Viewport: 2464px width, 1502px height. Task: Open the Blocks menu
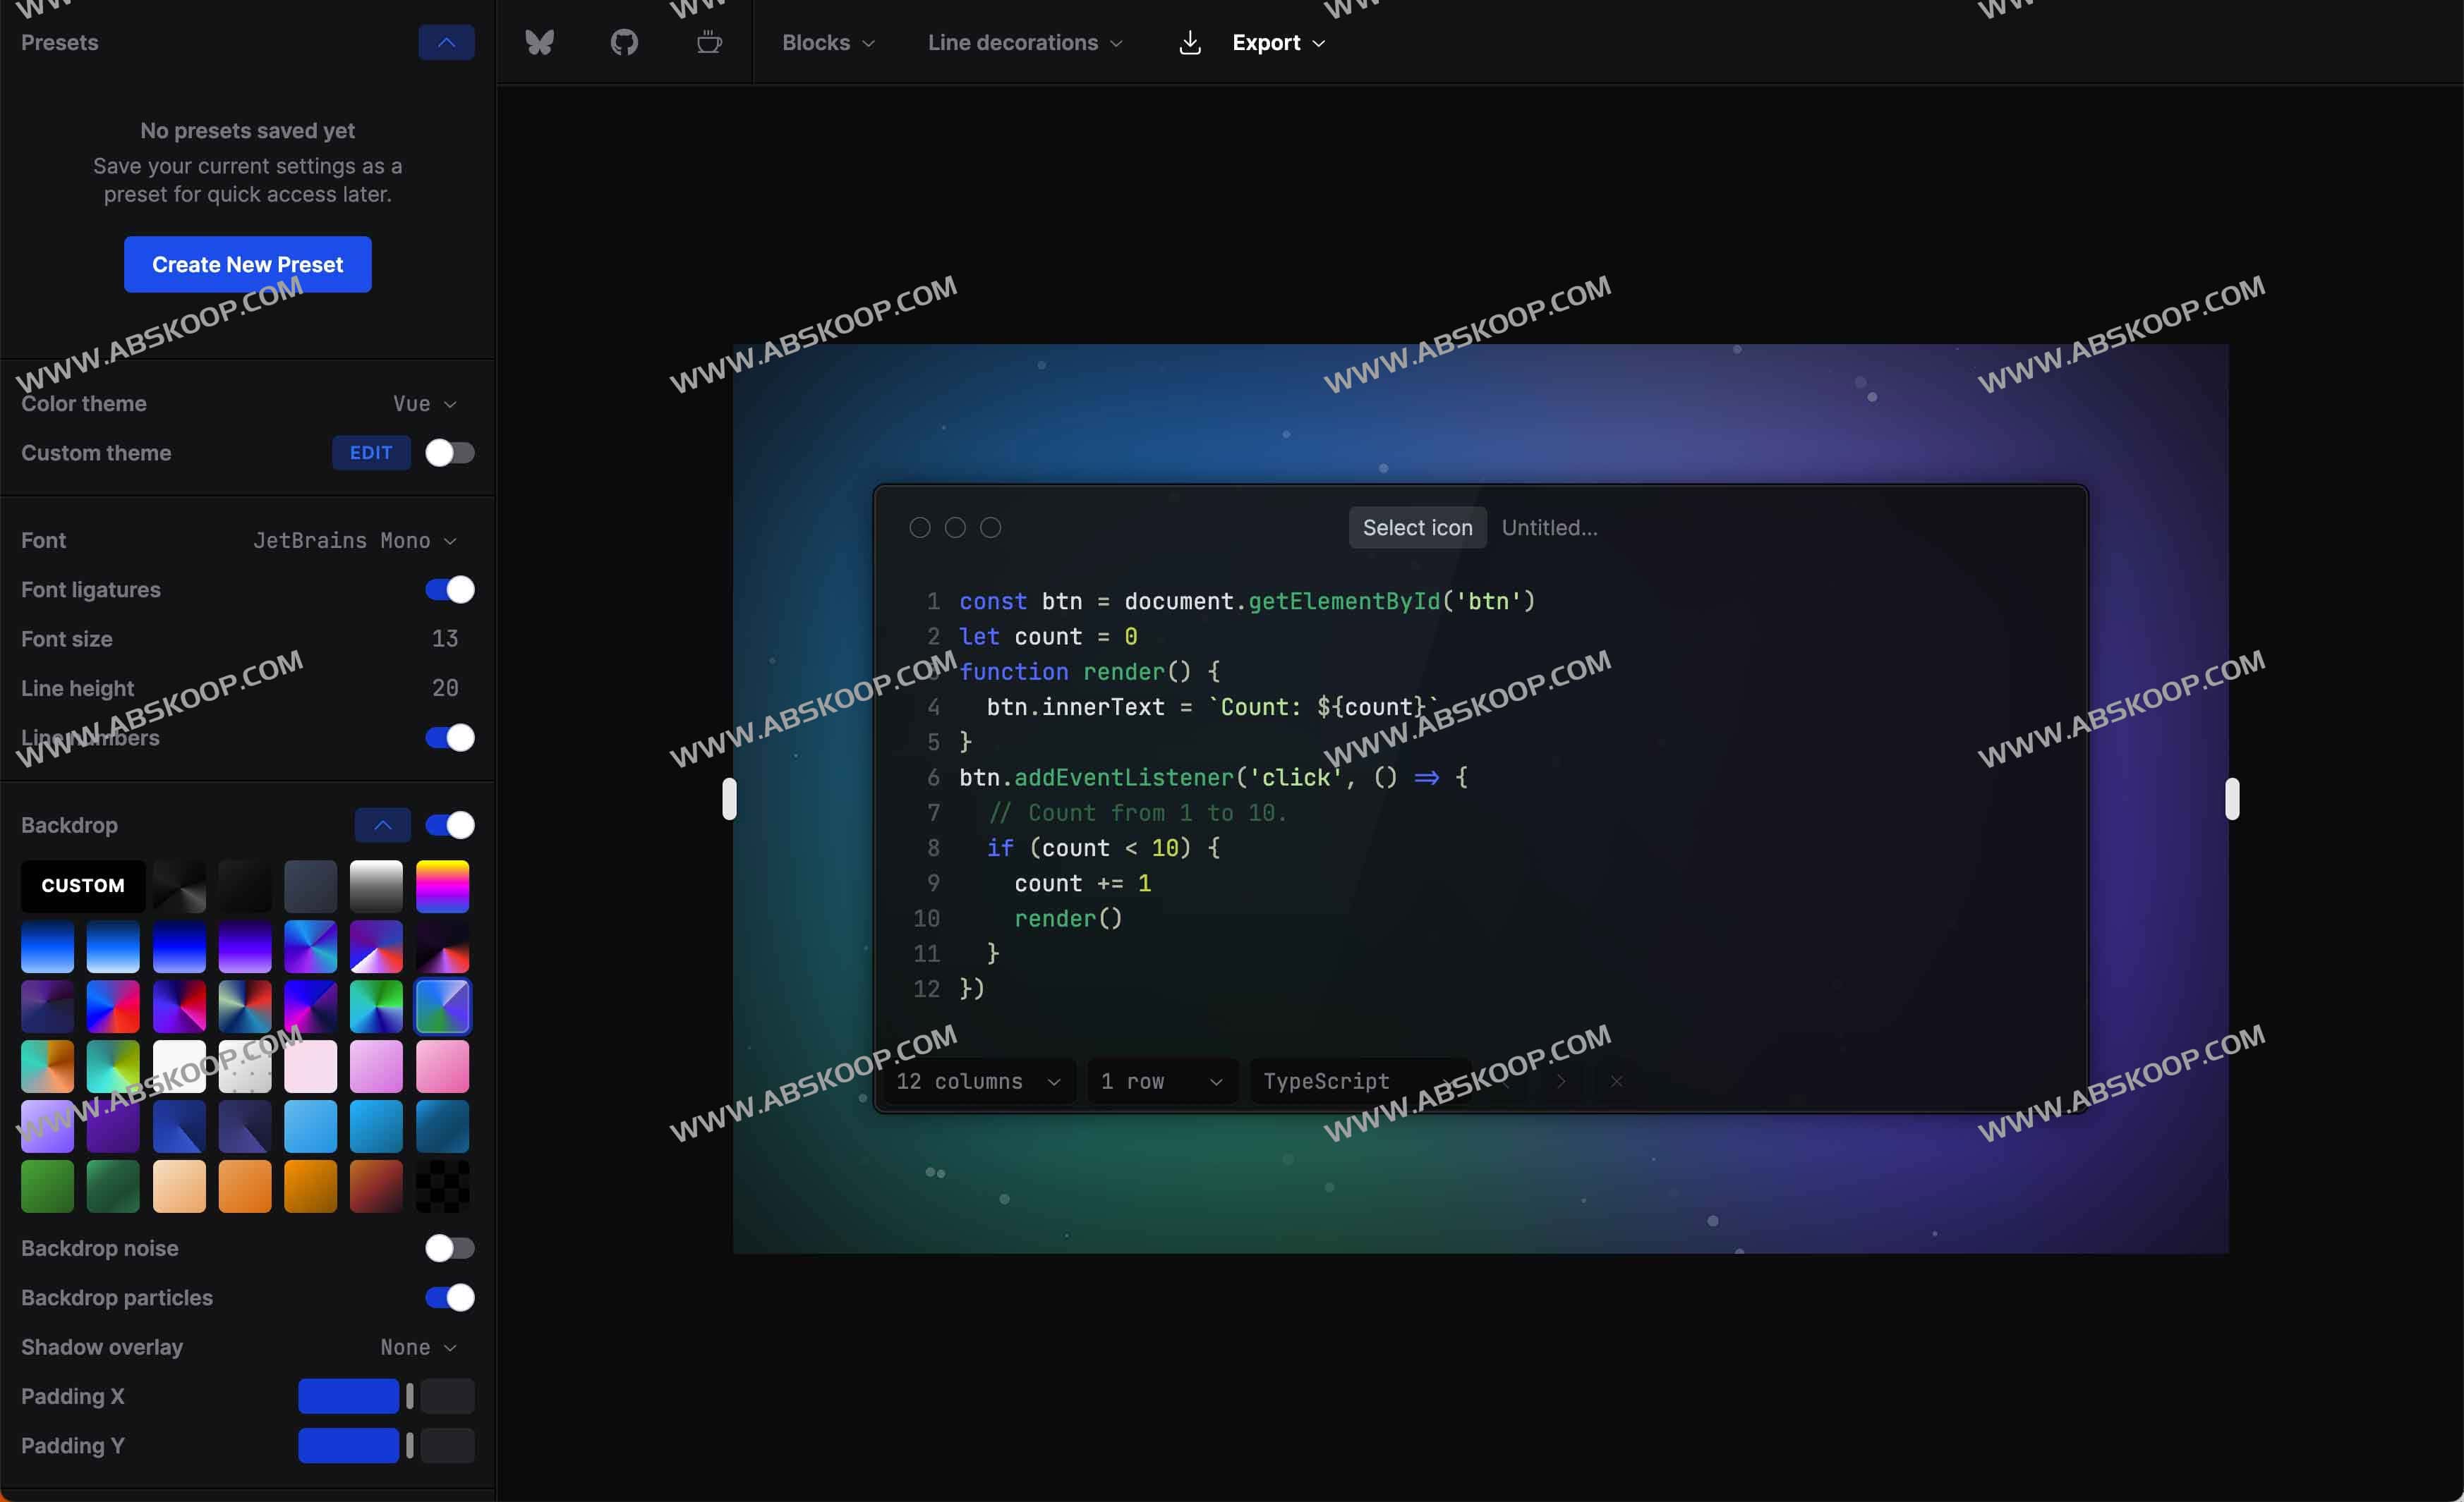(x=828, y=42)
